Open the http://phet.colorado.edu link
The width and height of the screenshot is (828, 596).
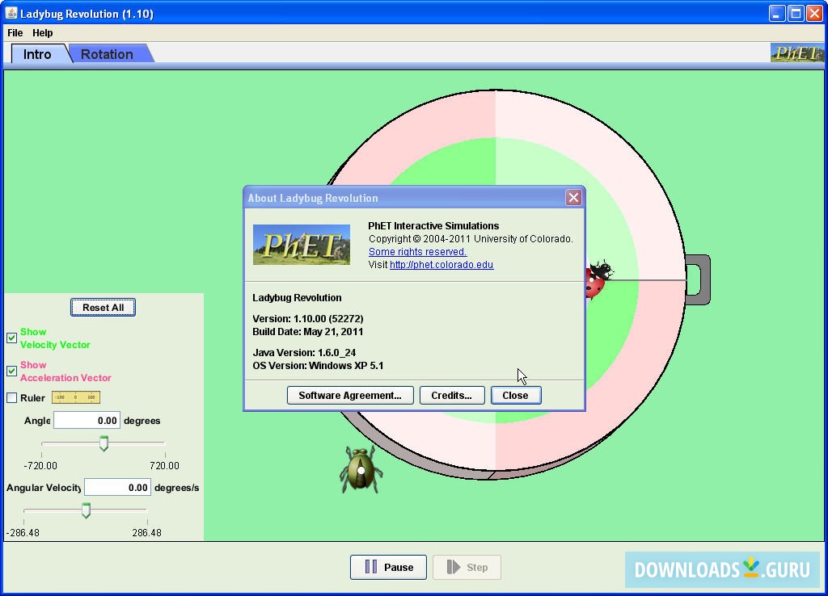441,265
